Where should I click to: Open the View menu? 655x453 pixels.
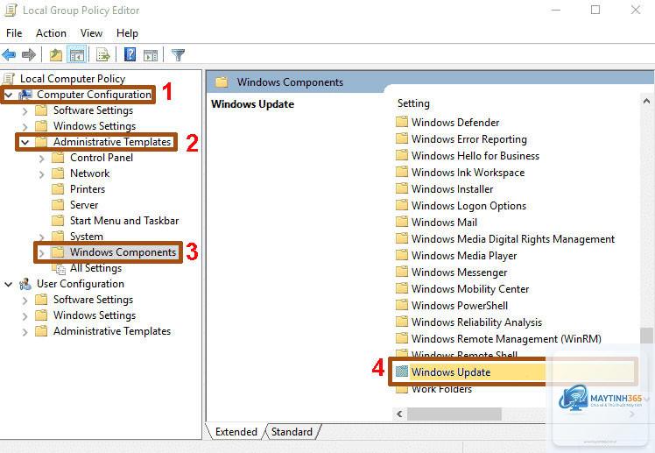(x=91, y=33)
